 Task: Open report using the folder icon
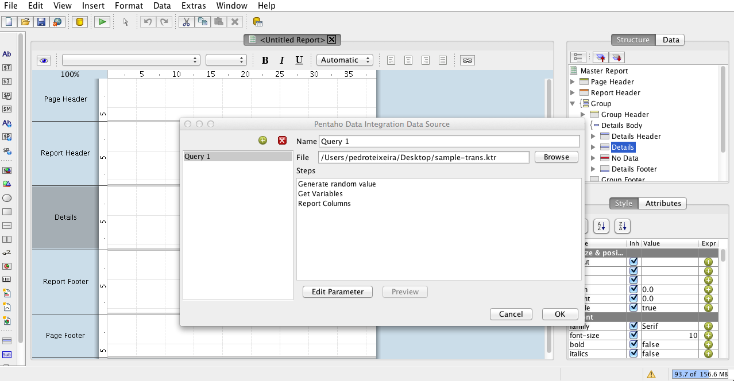25,22
